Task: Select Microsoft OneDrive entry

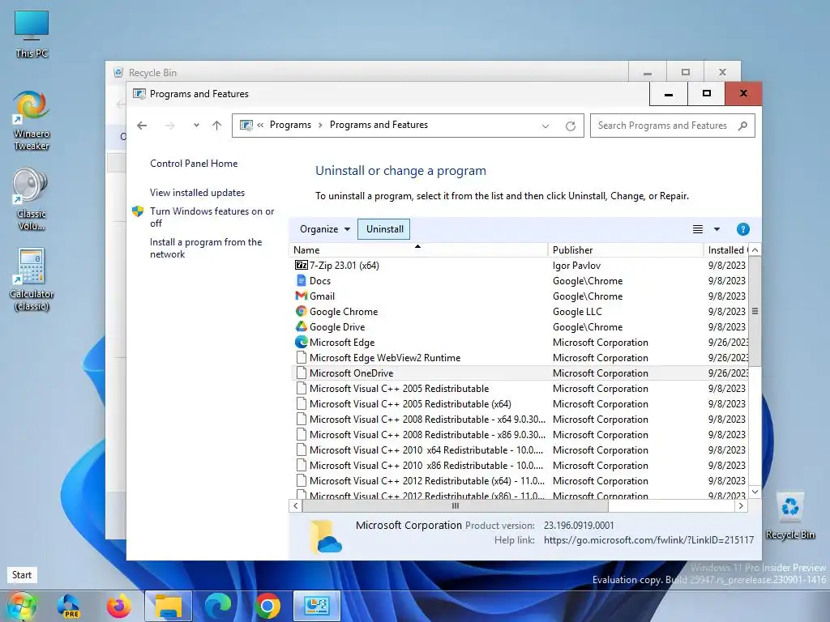Action: coord(520,373)
